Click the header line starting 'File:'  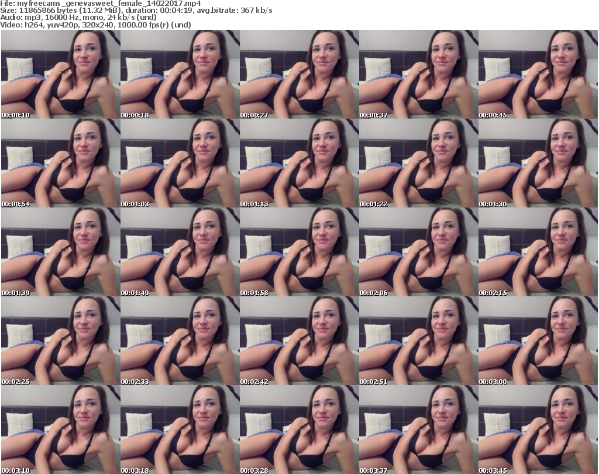click(x=101, y=4)
